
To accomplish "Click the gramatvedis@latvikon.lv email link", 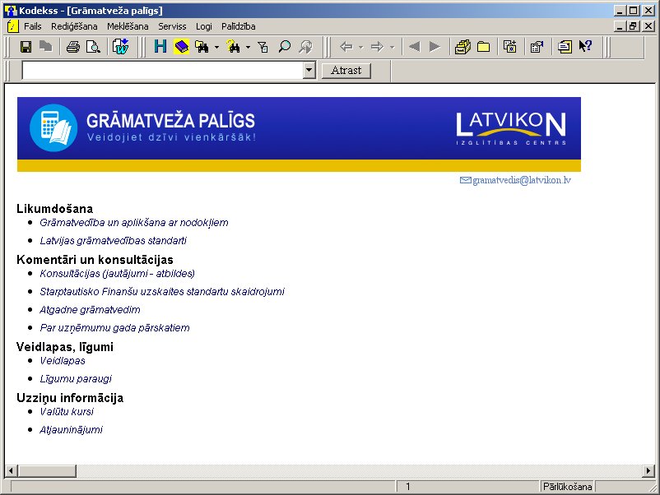I will point(521,180).
